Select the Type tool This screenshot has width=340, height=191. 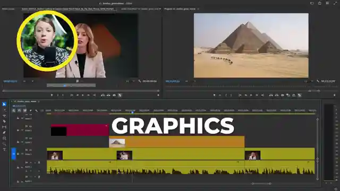point(4,150)
